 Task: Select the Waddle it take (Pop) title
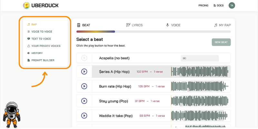coord(116,116)
